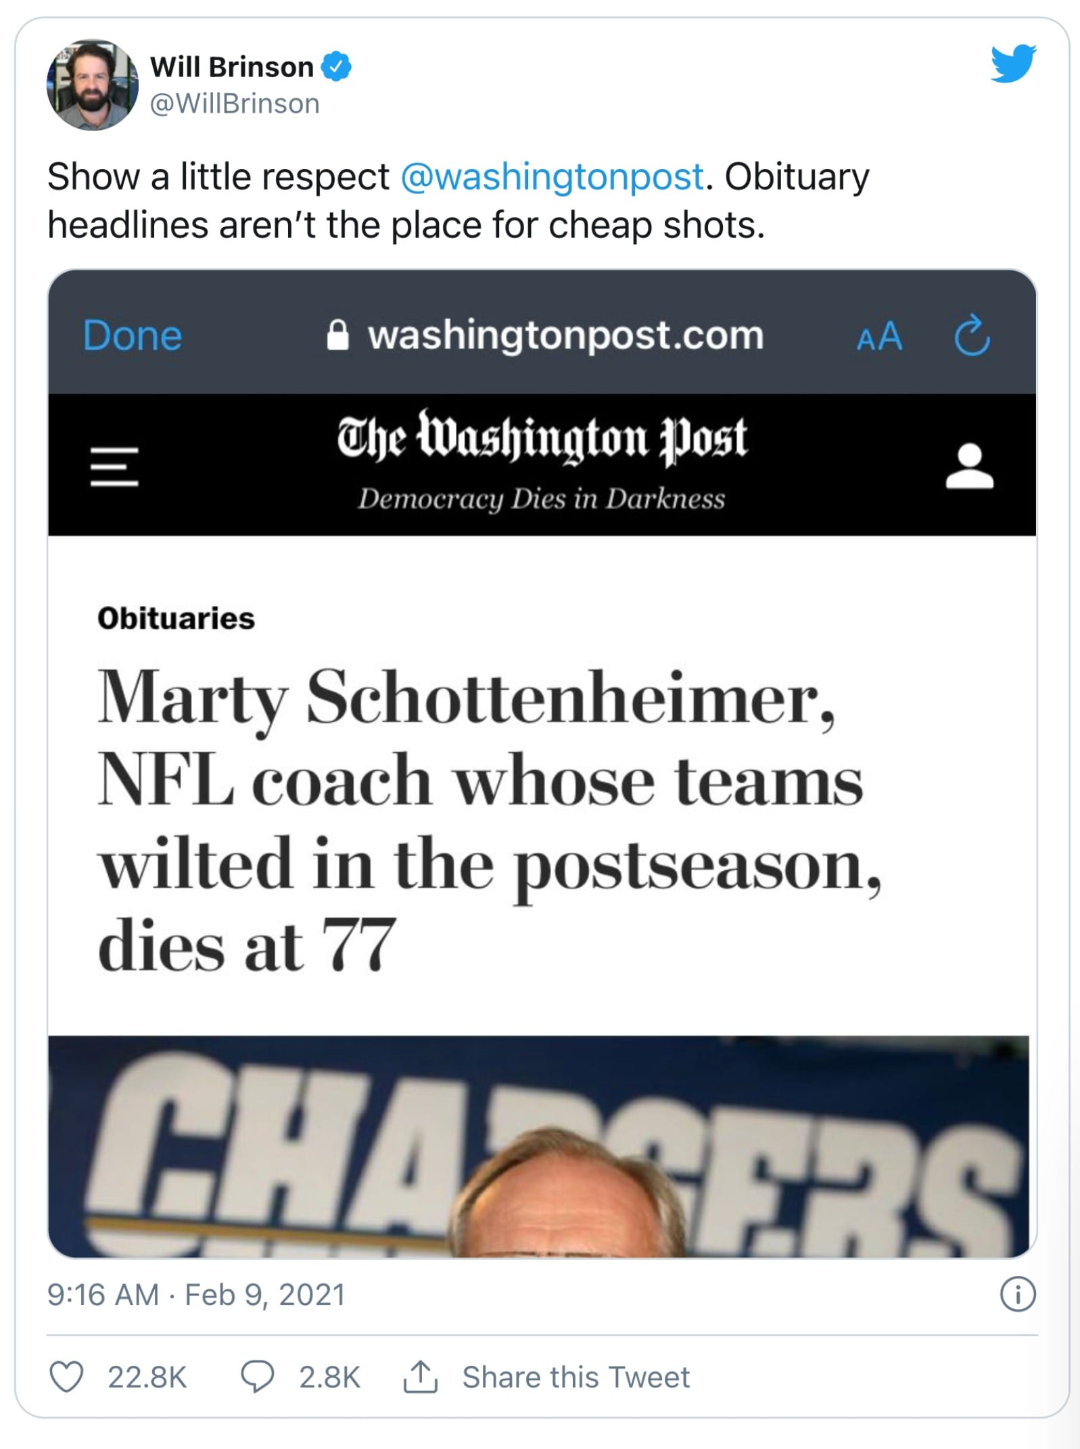The width and height of the screenshot is (1080, 1449).
Task: Open Will Brinson's profile picture
Action: coord(92,85)
